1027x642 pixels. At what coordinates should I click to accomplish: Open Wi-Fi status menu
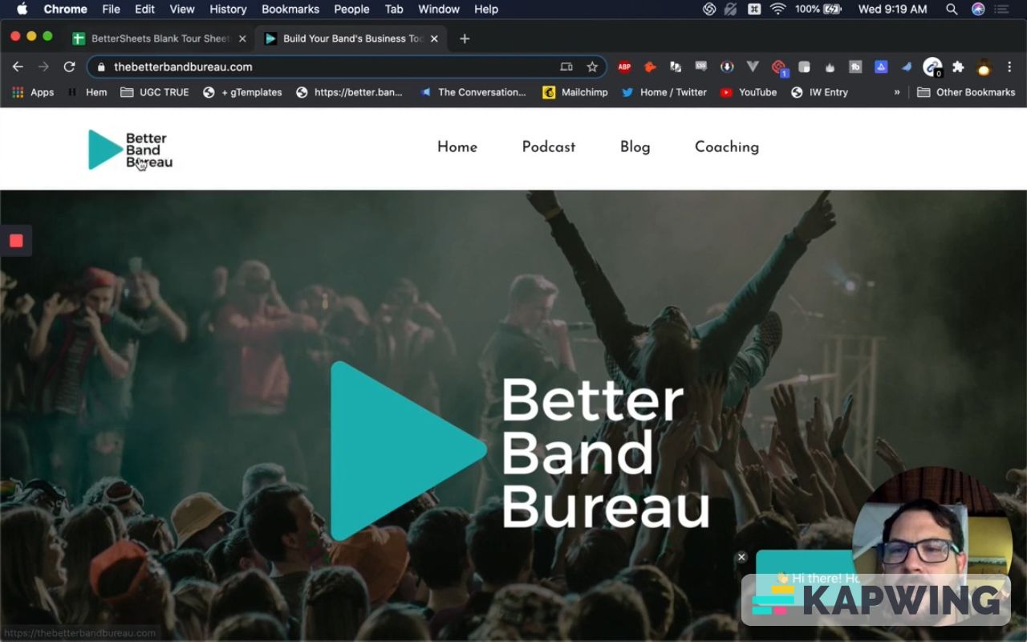pos(777,9)
